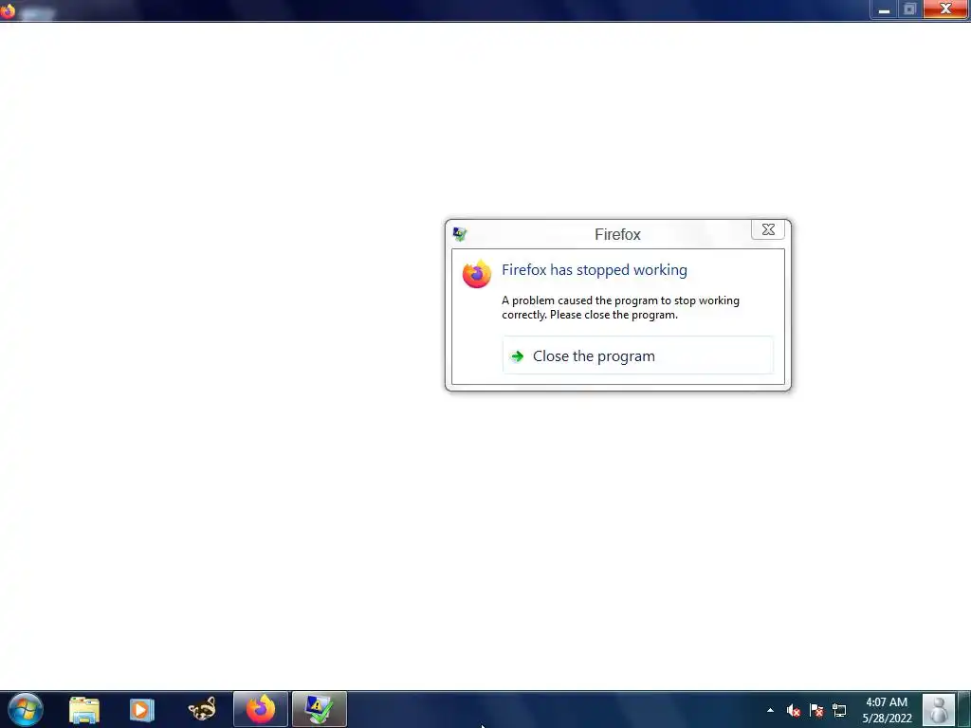Click 'Close the program' in the crash dialog
Image resolution: width=971 pixels, height=728 pixels.
[x=638, y=356]
